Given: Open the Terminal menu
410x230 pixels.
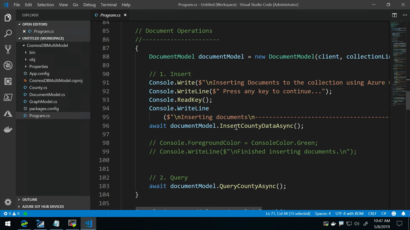Looking at the screenshot, I should tap(109, 5).
